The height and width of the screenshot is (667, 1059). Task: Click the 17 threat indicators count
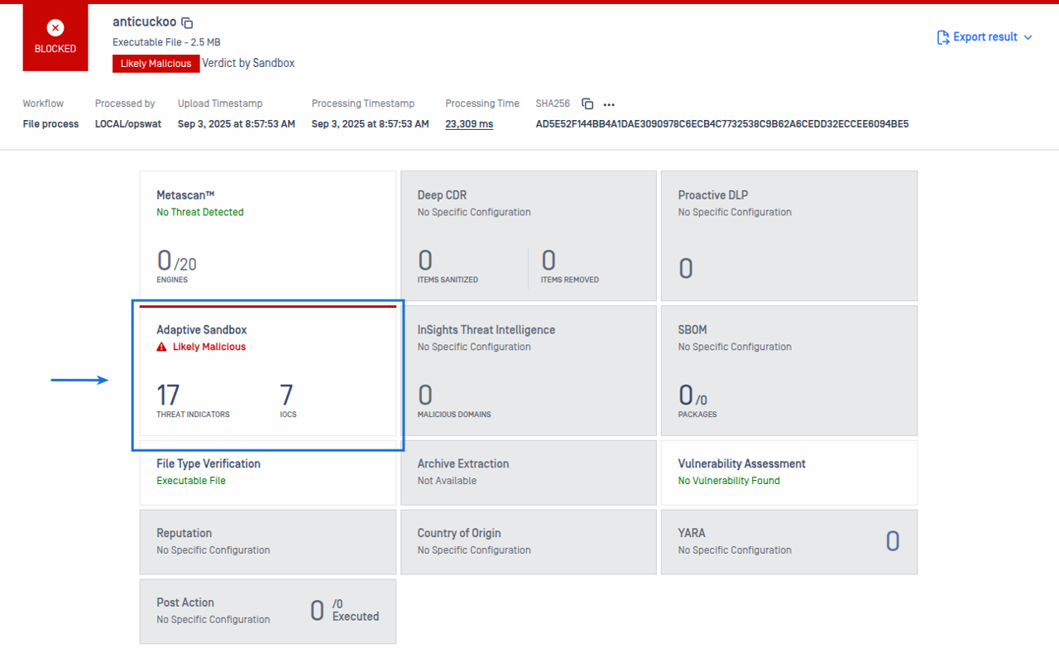click(x=168, y=396)
